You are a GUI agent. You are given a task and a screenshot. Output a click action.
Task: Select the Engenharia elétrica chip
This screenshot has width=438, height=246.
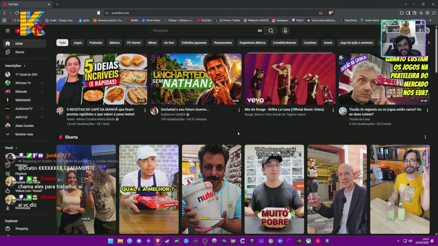point(253,43)
